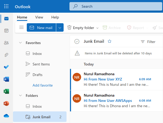Click the Today group header
The image size is (163, 123).
pos(89,64)
